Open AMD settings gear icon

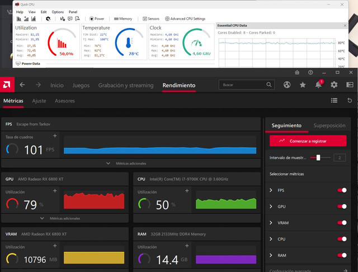[x=334, y=85]
